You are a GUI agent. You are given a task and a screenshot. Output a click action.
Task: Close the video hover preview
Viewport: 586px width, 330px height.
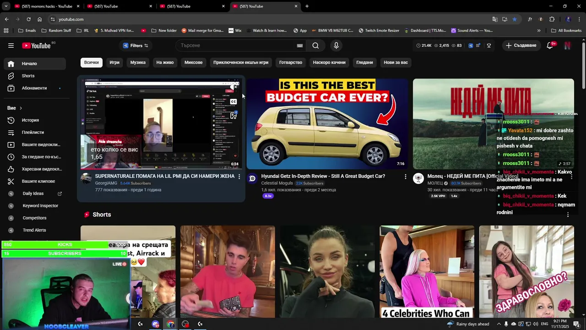(236, 87)
